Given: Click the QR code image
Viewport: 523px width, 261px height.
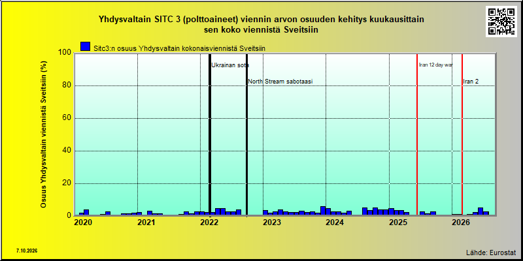Looking at the screenshot, I should point(503,22).
